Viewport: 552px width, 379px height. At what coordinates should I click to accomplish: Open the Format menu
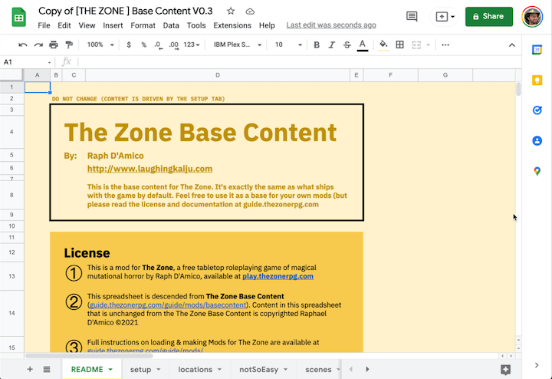[143, 25]
